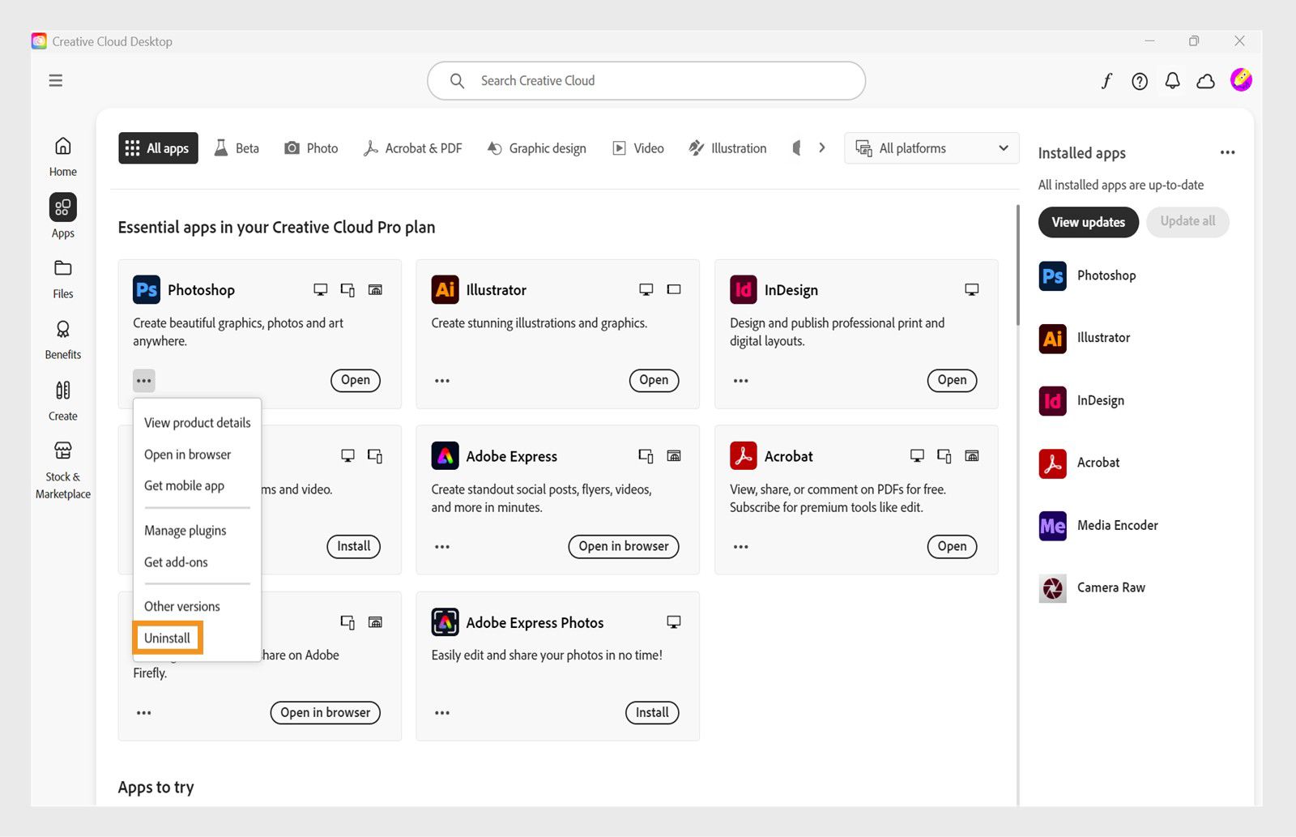
Task: Click into the Search Creative Cloud field
Action: 646,80
